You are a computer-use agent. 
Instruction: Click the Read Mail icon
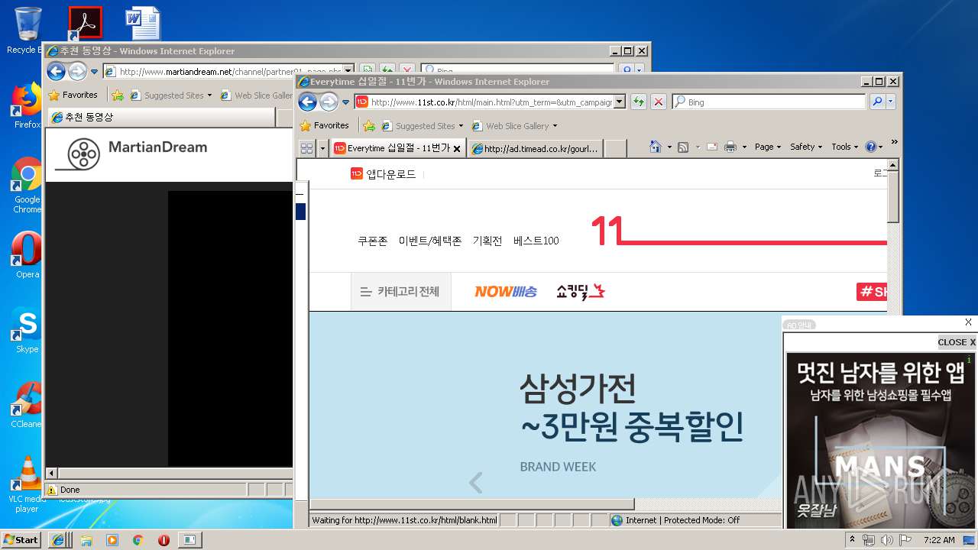[x=711, y=147]
